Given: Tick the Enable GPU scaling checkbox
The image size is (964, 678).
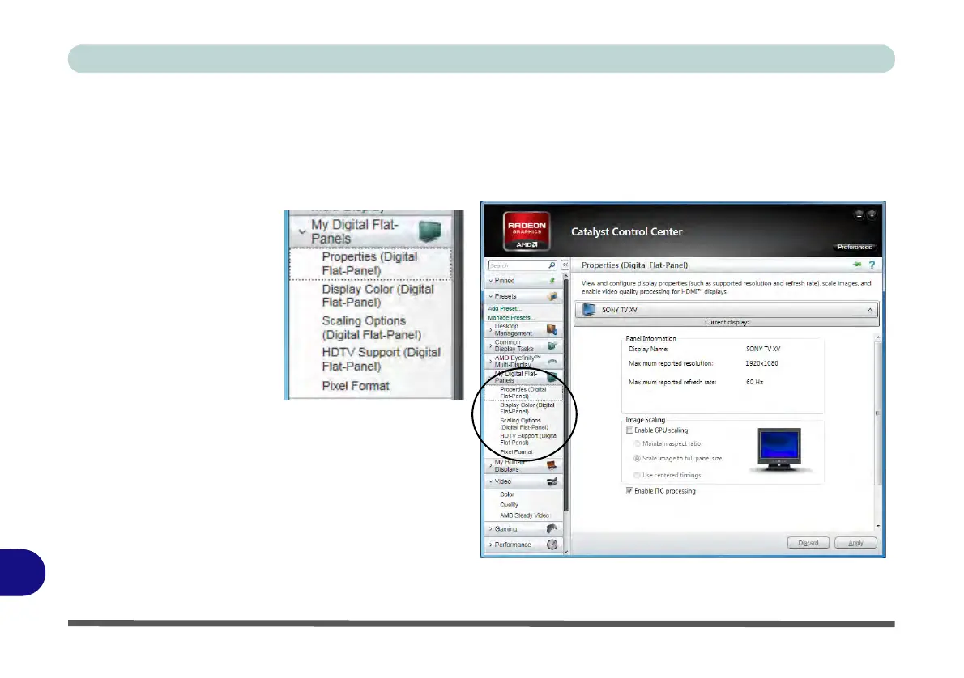Looking at the screenshot, I should [x=629, y=430].
